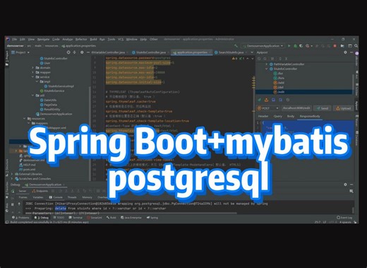
Task: Expand the mapper folder in project tree
Action: [32, 72]
